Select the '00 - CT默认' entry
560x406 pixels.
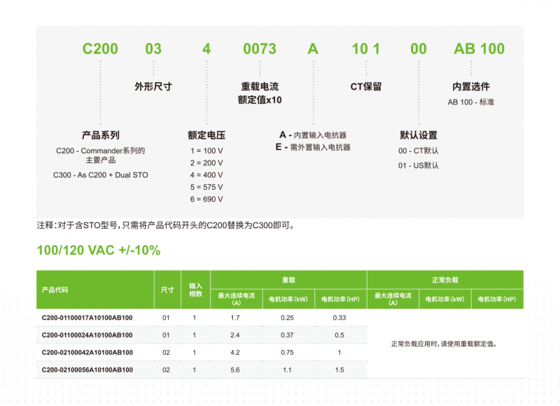point(419,150)
